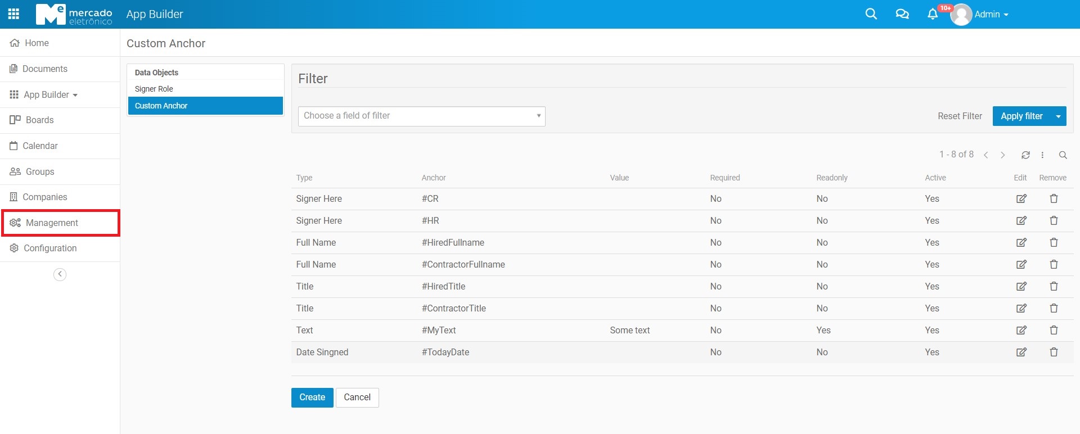Delete the #HiredTitle anchor row
1080x434 pixels.
1054,287
